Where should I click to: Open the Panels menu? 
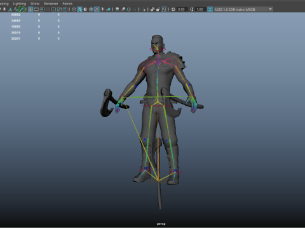pos(67,4)
